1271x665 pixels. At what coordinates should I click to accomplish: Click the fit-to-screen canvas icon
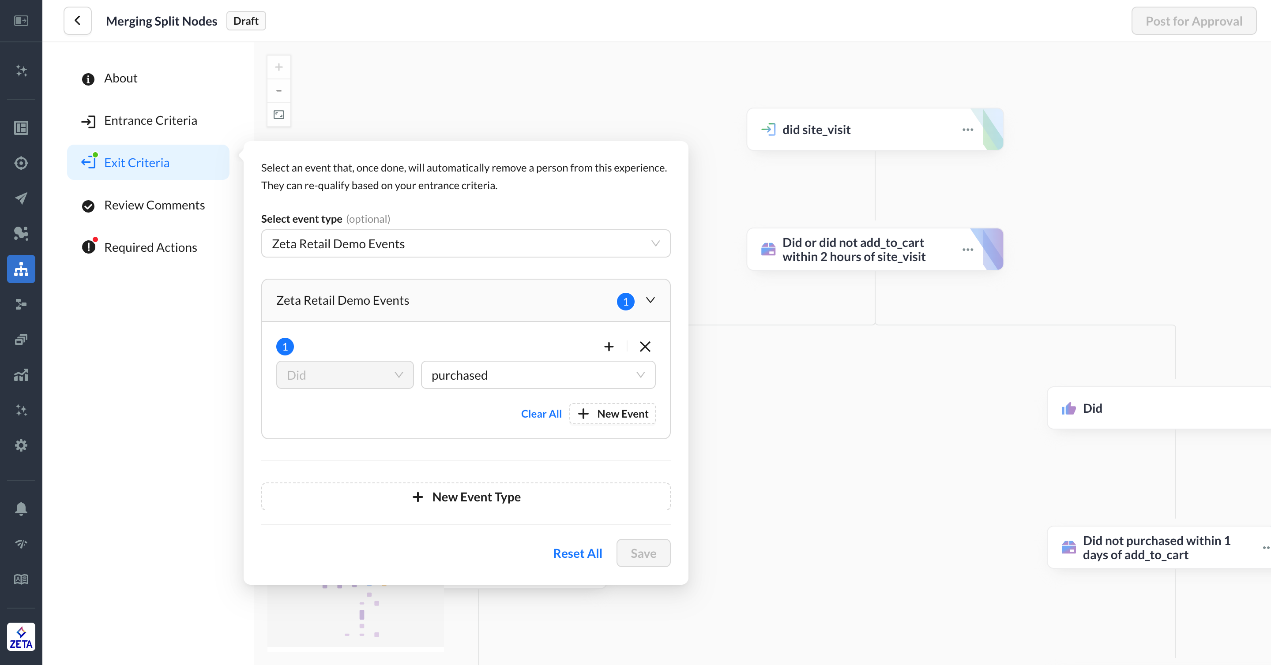tap(279, 115)
